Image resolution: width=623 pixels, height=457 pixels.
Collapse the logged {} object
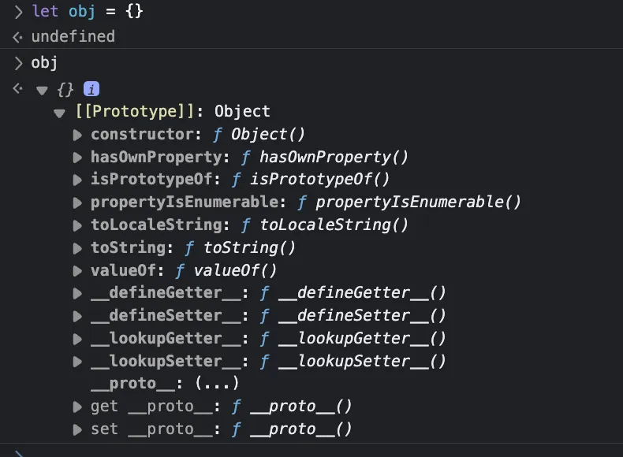[x=42, y=91]
